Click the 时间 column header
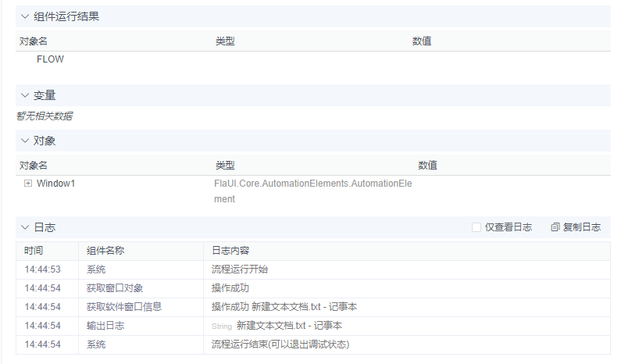Viewport: 621px width, 364px height. [x=34, y=251]
